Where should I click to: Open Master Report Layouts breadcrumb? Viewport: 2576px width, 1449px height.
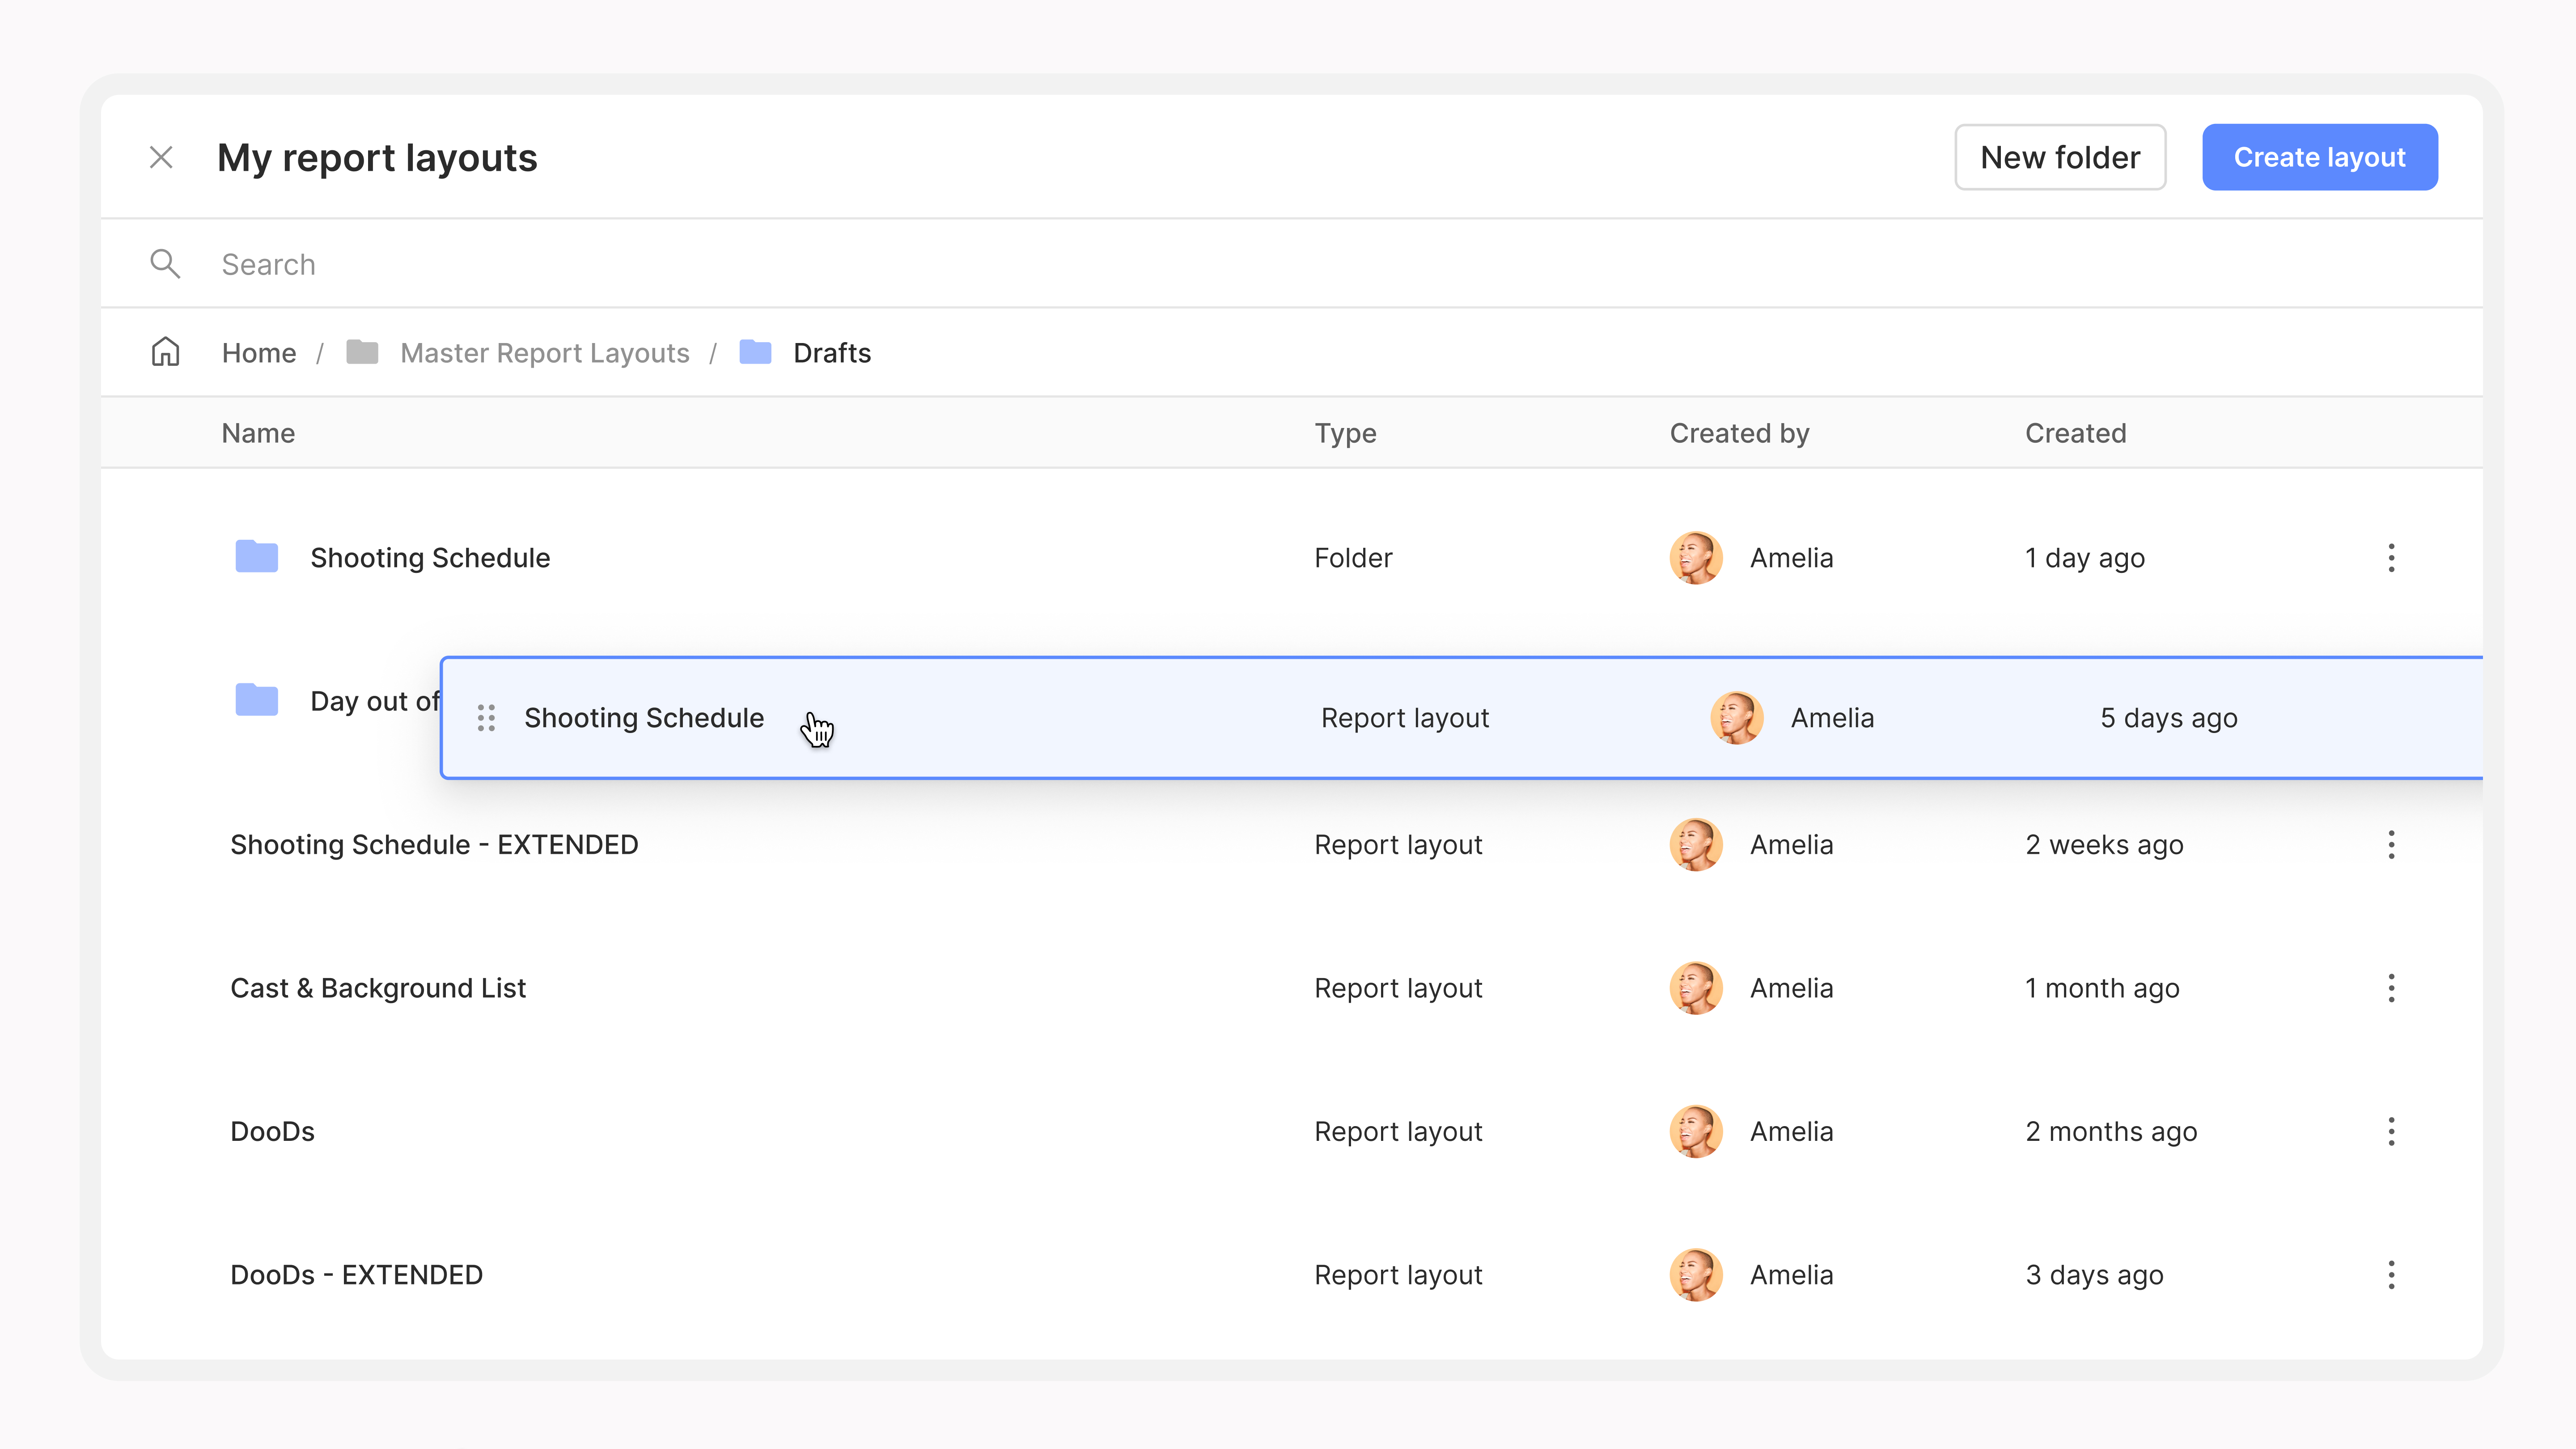(x=545, y=353)
